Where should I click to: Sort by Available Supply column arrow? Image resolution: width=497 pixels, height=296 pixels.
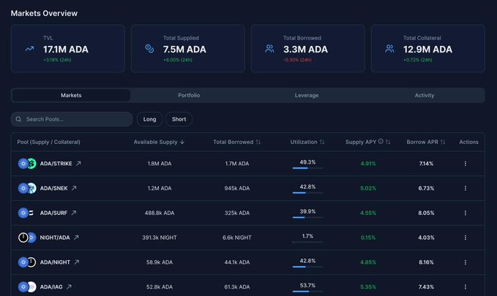(x=182, y=142)
